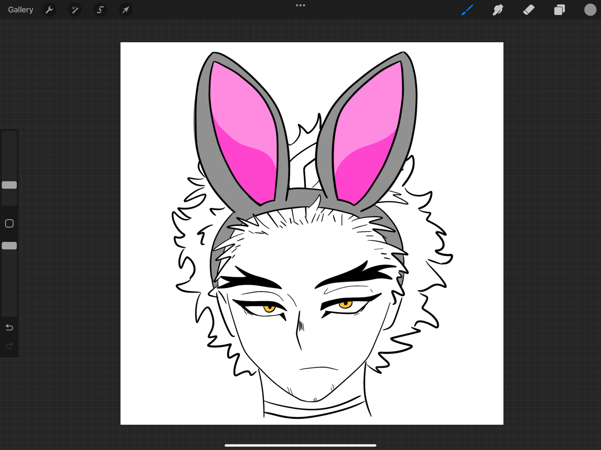601x450 pixels.
Task: Select the Brush tool
Action: pyautogui.click(x=467, y=10)
